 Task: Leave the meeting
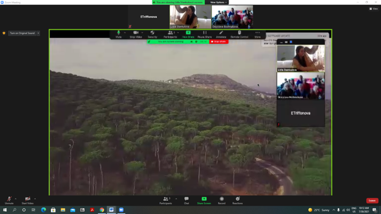click(372, 200)
